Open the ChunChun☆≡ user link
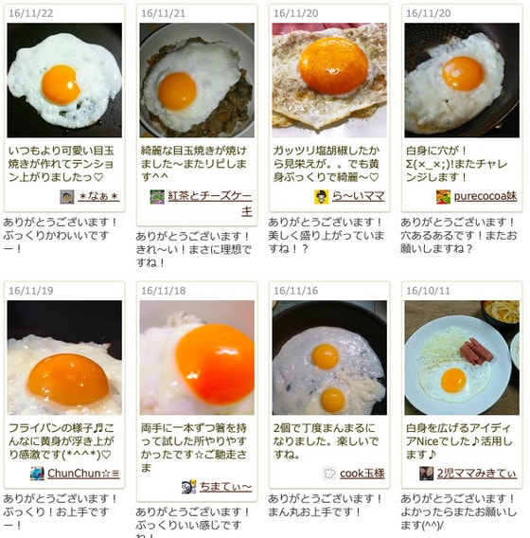This screenshot has width=530, height=538. [83, 474]
